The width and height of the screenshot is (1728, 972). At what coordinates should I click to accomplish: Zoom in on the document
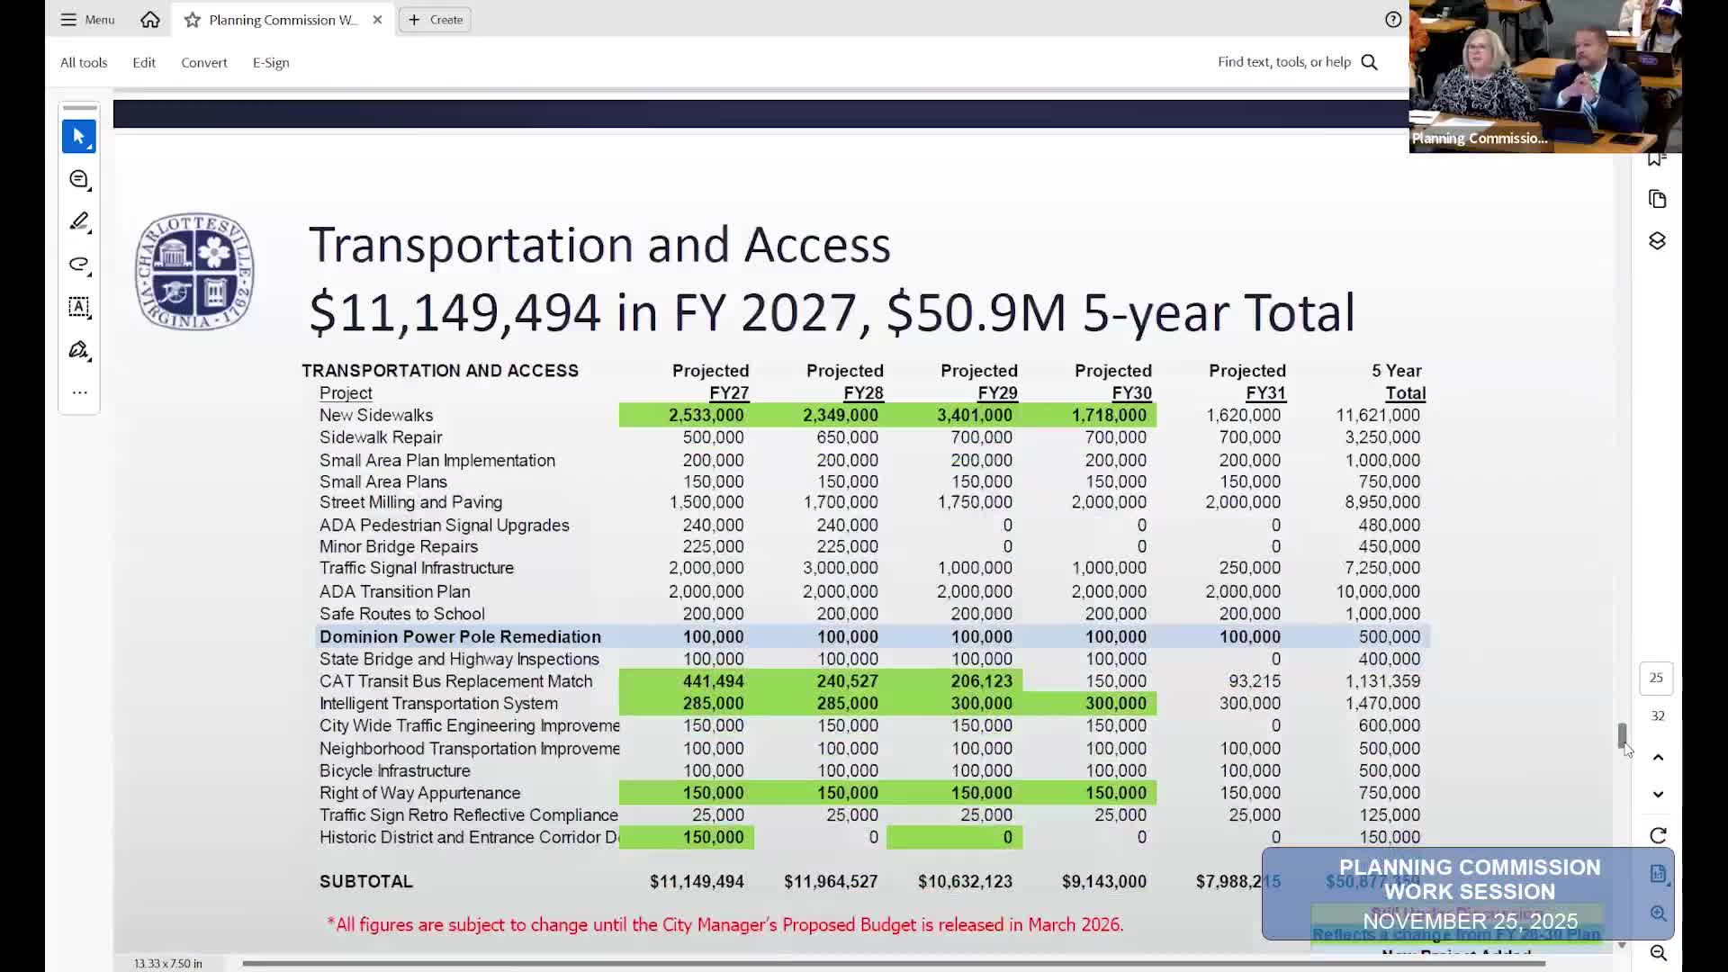pyautogui.click(x=1659, y=913)
